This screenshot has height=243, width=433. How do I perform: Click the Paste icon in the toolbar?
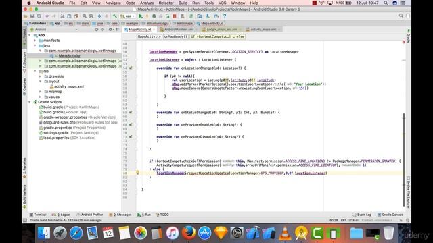76,16
